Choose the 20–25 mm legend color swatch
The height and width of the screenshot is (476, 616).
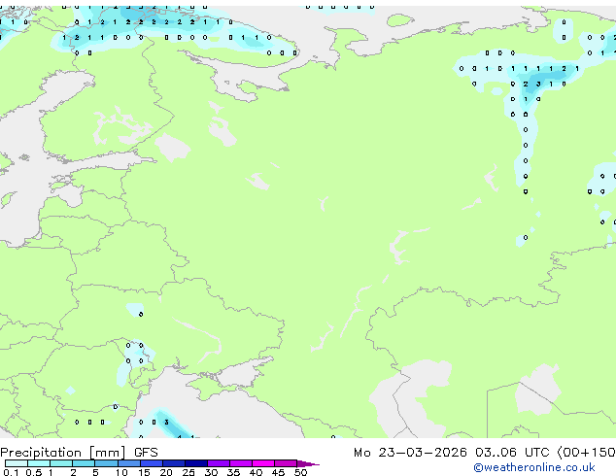click(174, 463)
